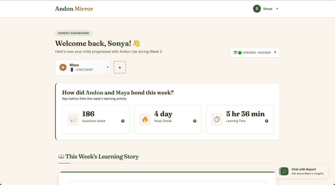
Task: Click the stopwatch icon beside Learning Time
Action: coord(217,119)
